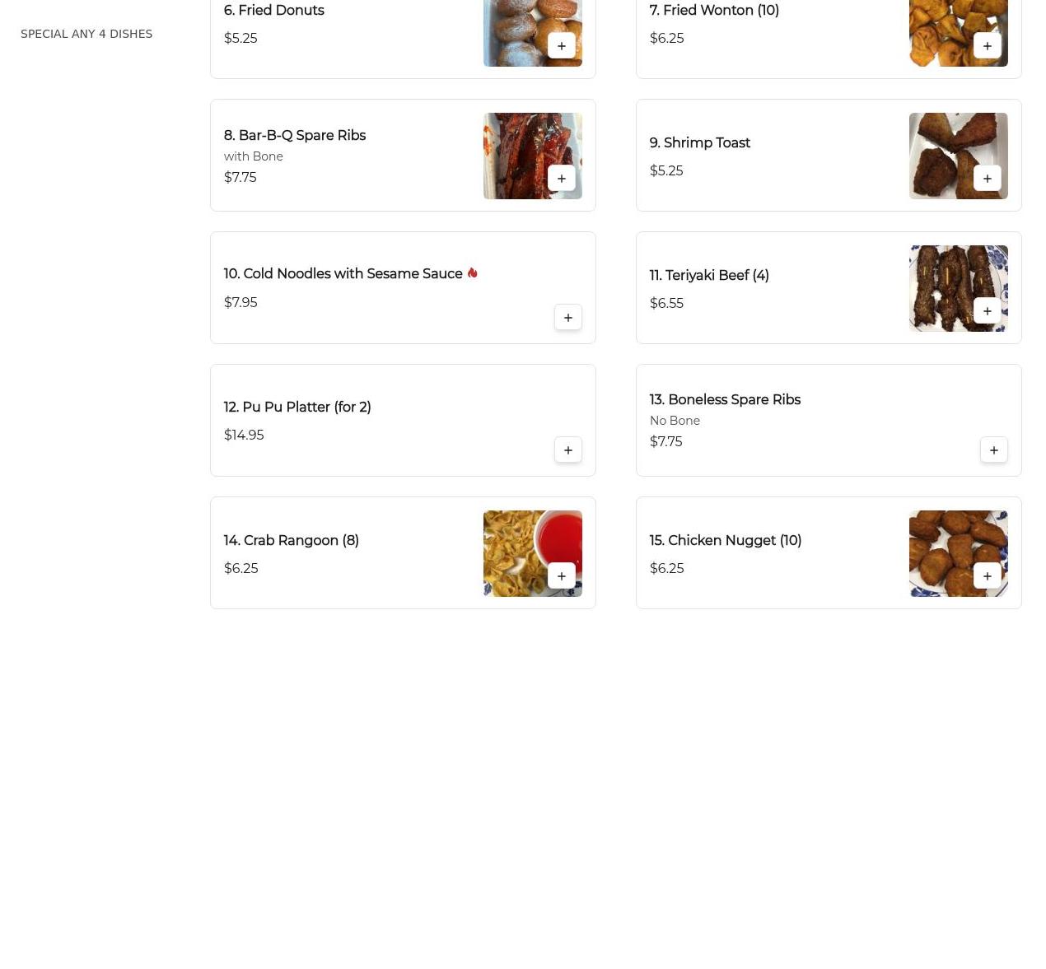Add Bar-B-Q Spare Ribs using plus button
The image size is (1046, 969).
pos(562,179)
